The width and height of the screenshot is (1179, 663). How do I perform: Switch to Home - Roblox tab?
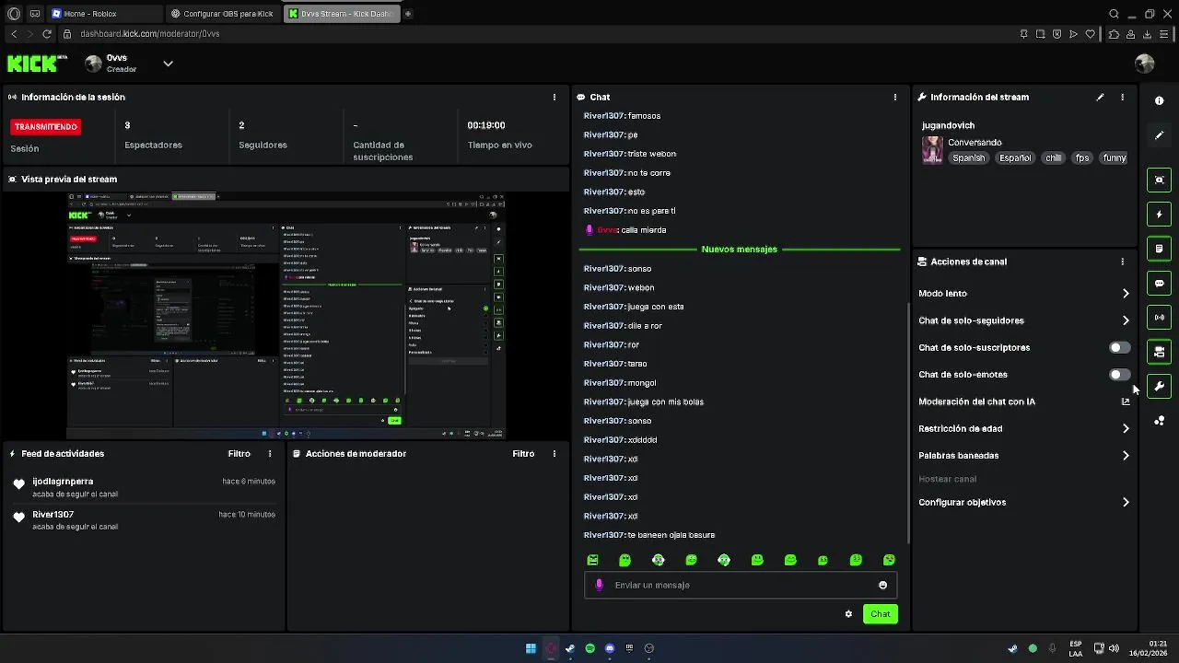[104, 14]
